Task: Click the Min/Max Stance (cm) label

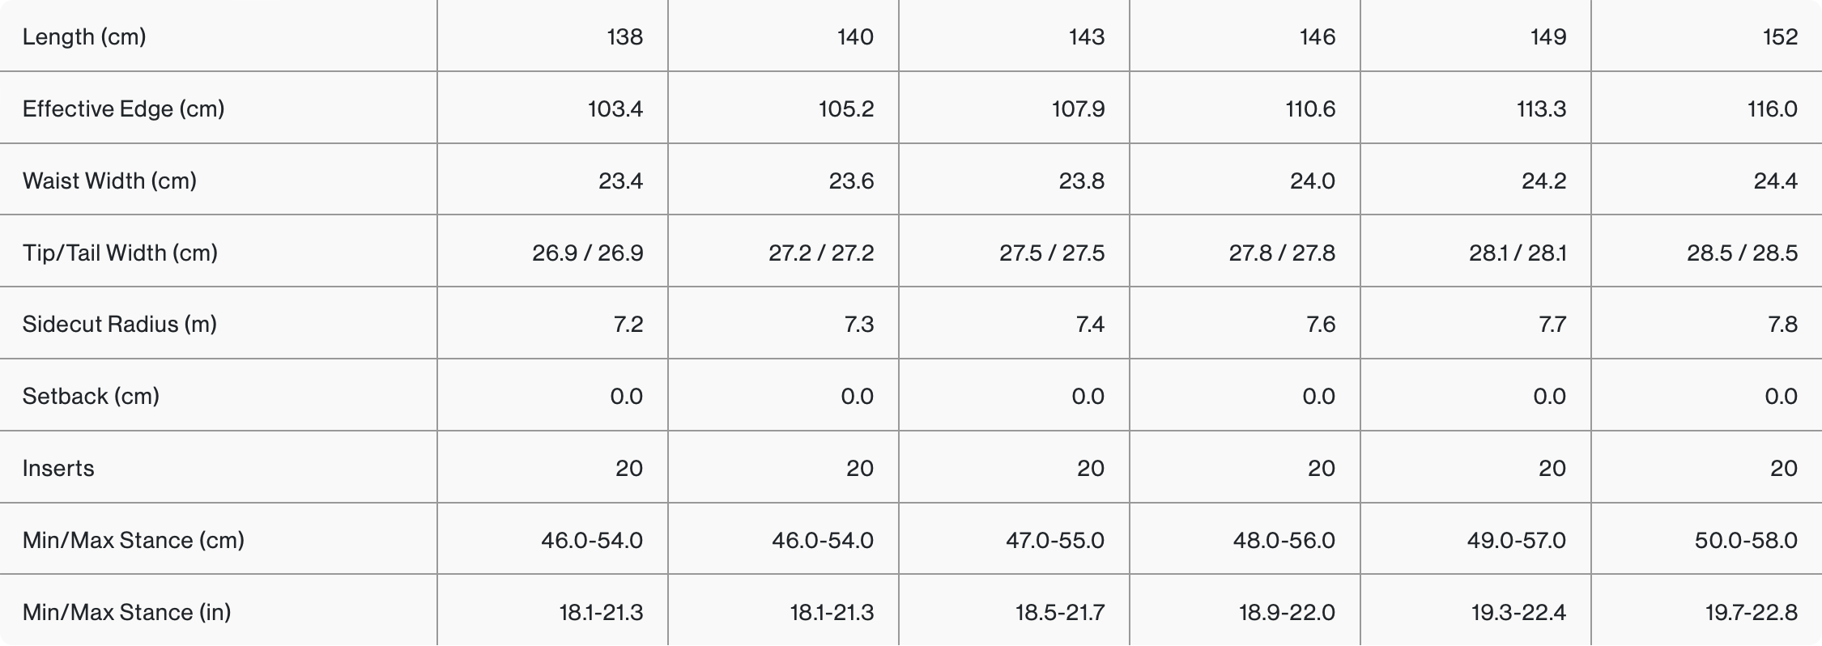Action: pyautogui.click(x=133, y=541)
